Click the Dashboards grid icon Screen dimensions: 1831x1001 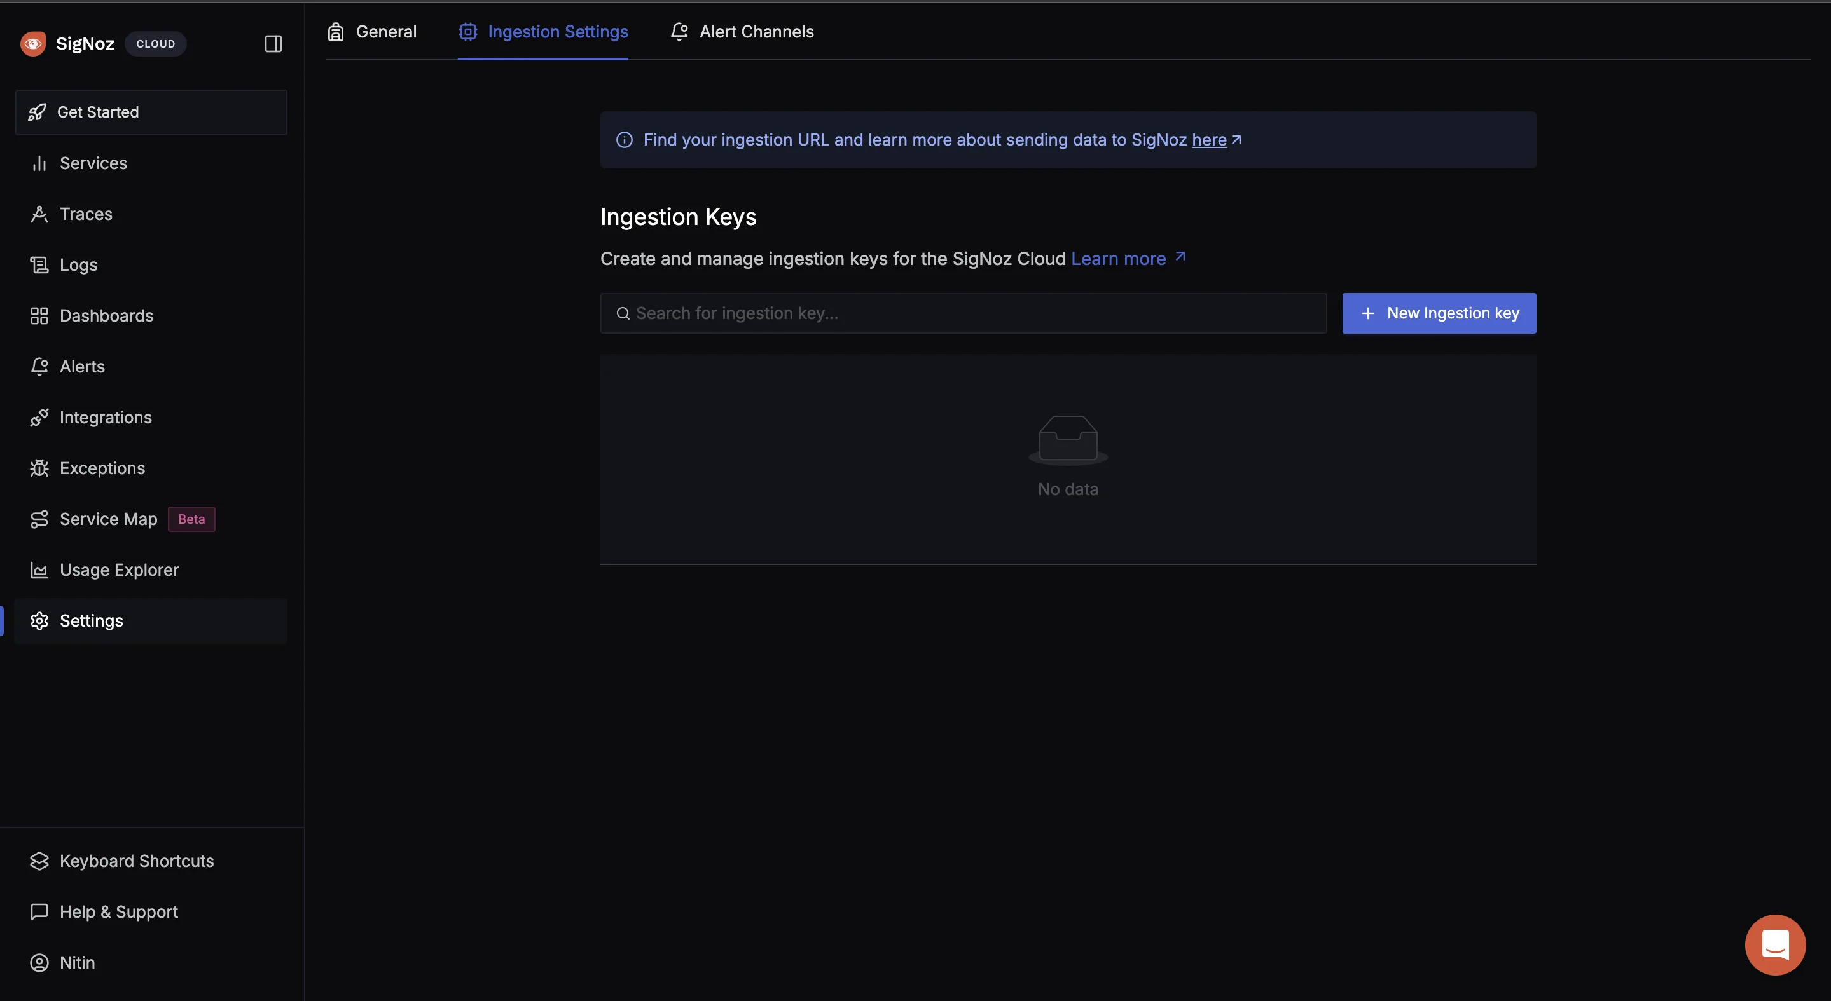[x=39, y=315]
